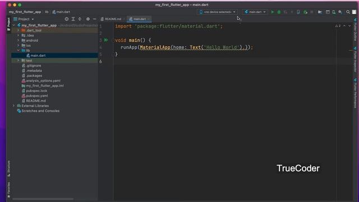Click the green Run button in toolbar
This screenshot has width=359, height=202.
coord(272,12)
